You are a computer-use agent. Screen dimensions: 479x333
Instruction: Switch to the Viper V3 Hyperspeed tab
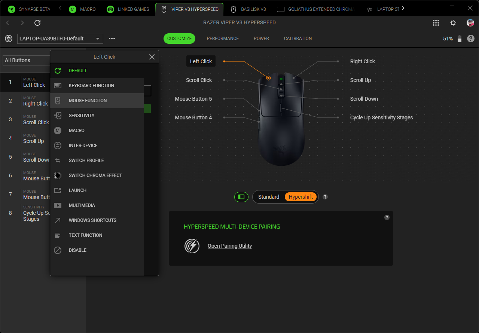coord(189,9)
